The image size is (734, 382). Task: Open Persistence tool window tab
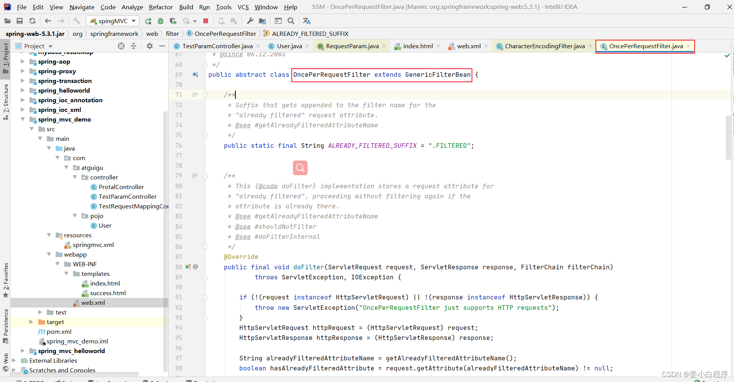pyautogui.click(x=5, y=326)
